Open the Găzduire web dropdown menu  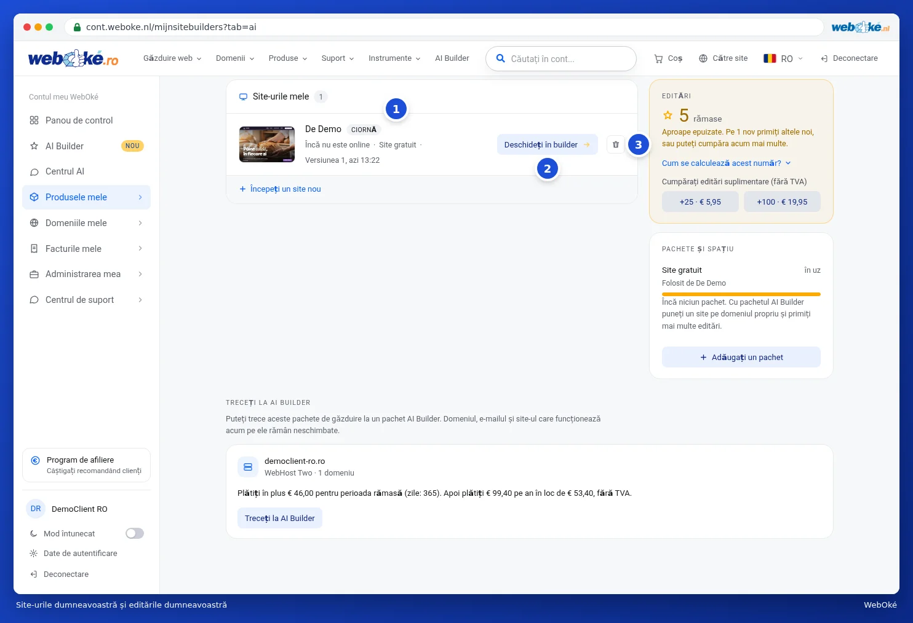coord(172,58)
